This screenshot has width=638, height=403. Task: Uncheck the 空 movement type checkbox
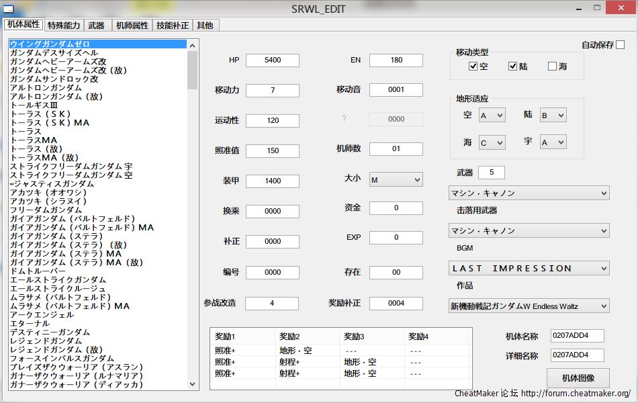coord(473,66)
